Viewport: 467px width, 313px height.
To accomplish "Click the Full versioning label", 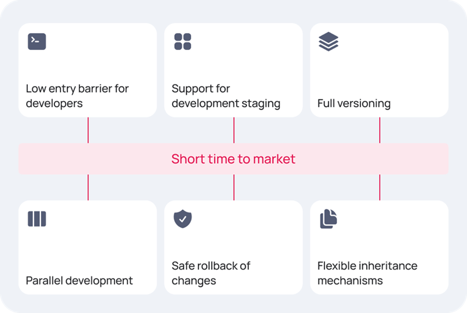I will (354, 103).
